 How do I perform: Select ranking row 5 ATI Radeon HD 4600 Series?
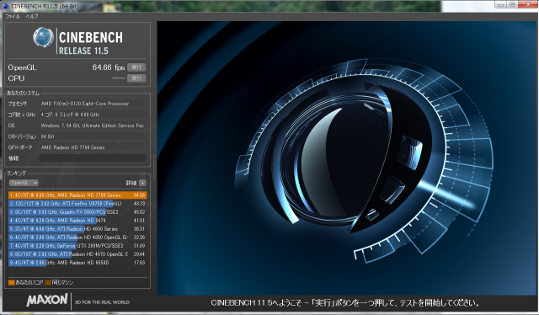[x=77, y=229]
